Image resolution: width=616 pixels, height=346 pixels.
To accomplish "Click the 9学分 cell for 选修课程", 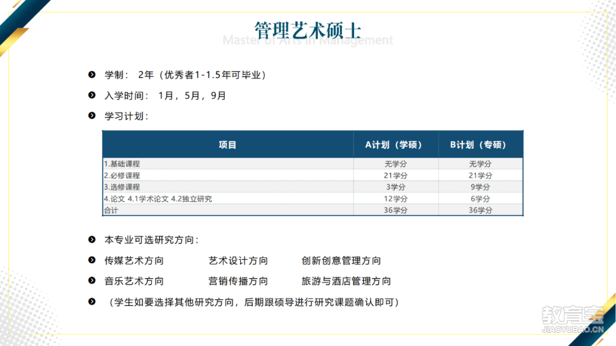I will [x=480, y=187].
